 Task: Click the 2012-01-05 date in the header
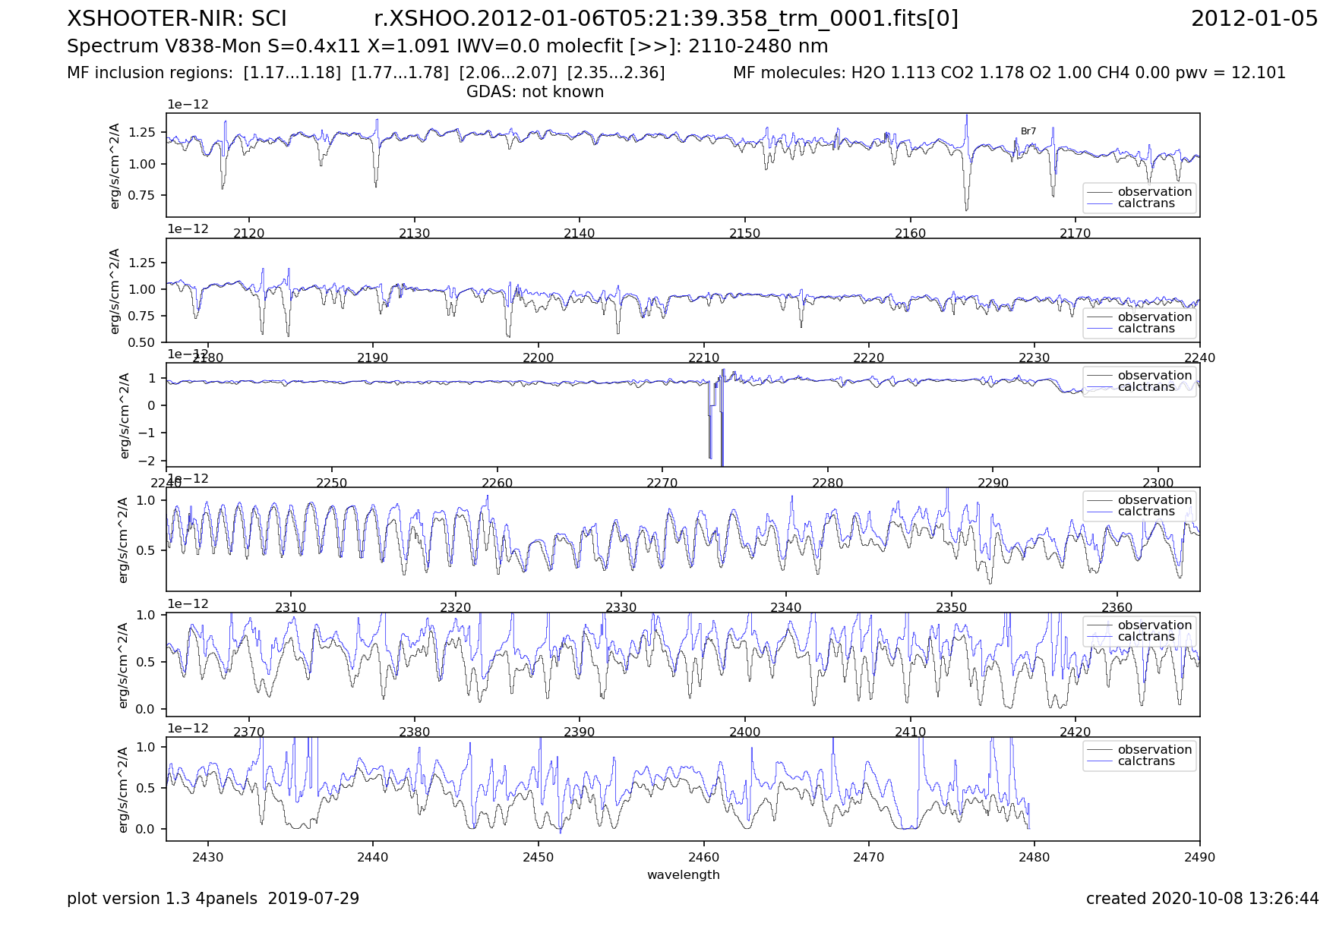click(x=1253, y=19)
